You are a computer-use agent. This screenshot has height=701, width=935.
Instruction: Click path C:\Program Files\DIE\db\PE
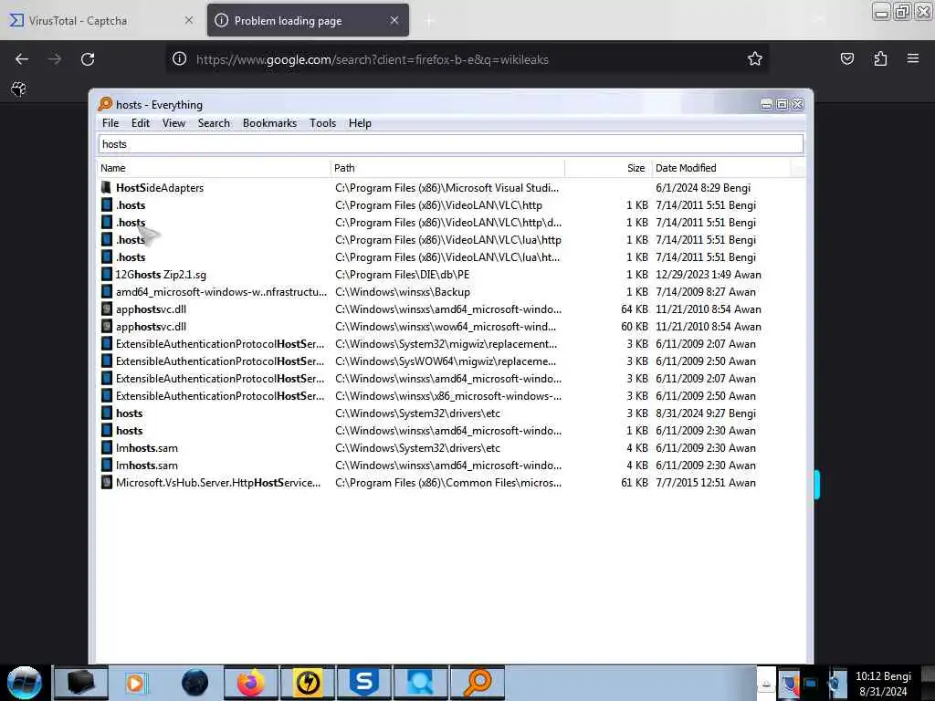pyautogui.click(x=403, y=275)
